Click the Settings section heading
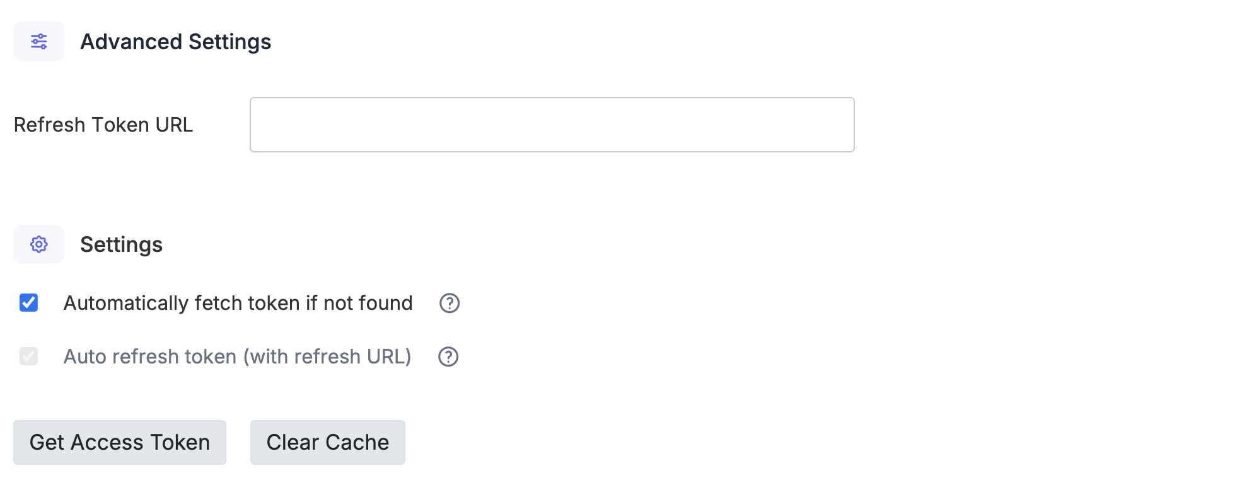The image size is (1242, 485). [x=122, y=244]
